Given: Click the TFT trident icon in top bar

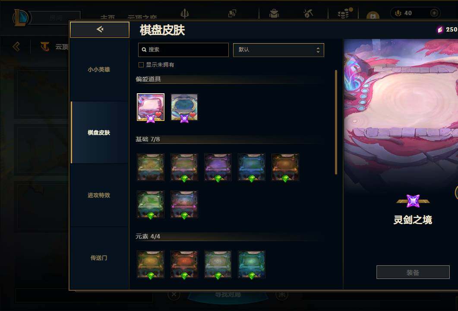Looking at the screenshot, I should click(185, 13).
